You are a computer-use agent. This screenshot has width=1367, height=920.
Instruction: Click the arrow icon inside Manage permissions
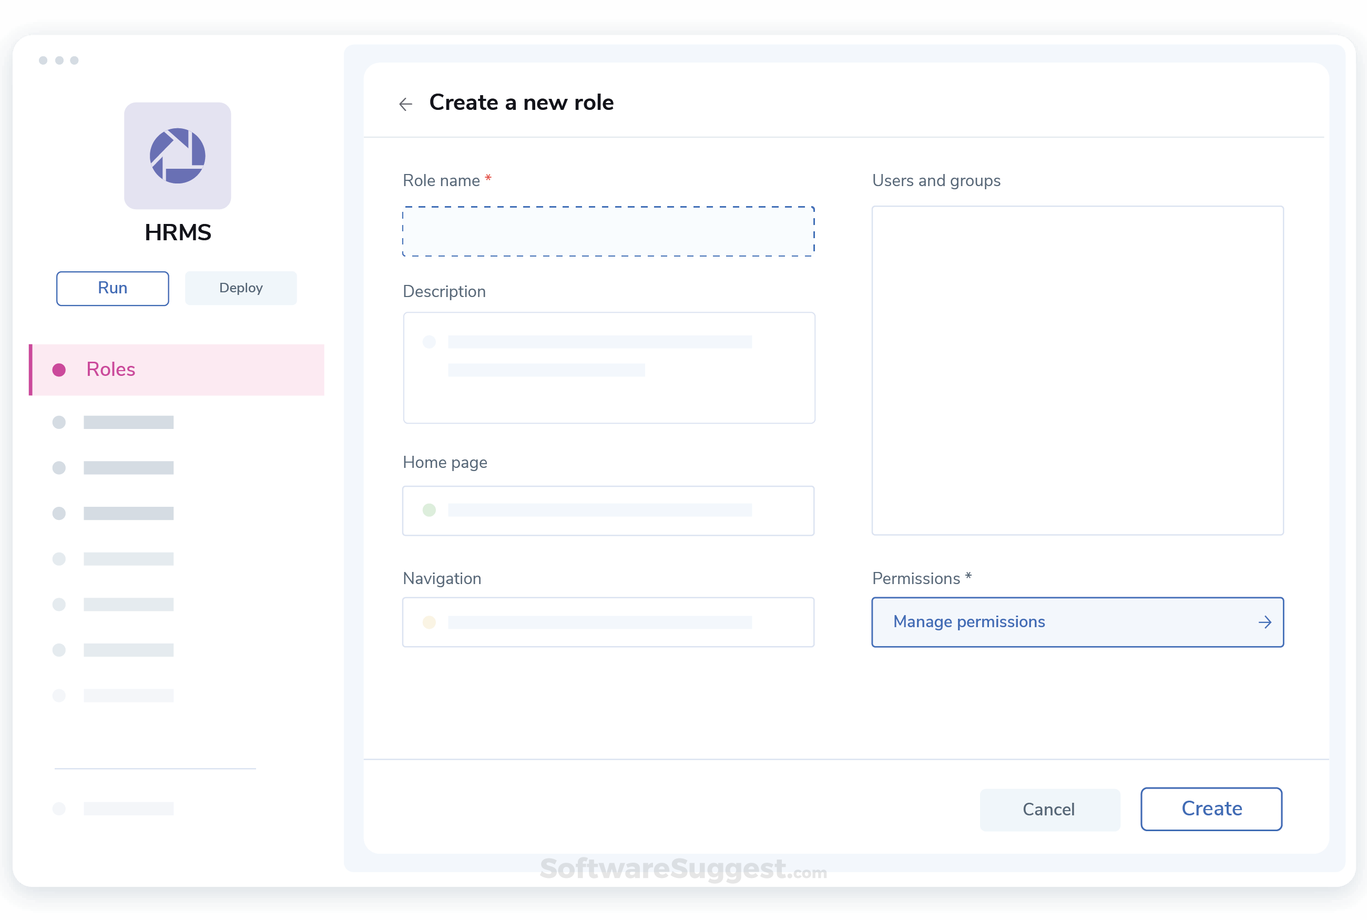click(1266, 622)
